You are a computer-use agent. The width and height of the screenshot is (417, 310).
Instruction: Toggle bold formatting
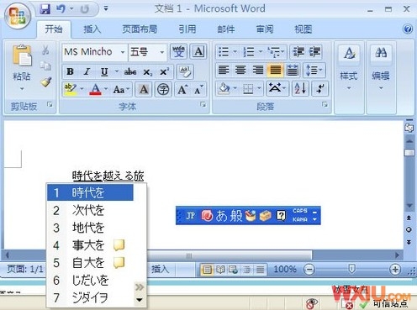pyautogui.click(x=70, y=71)
